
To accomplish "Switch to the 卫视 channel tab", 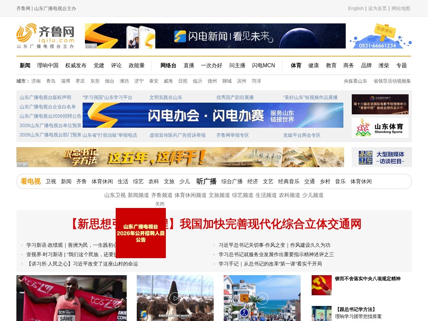I will tap(51, 181).
